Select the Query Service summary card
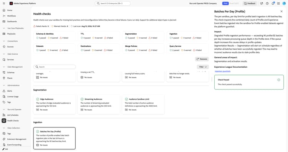Image resolution: width=288 pixels, height=152 pixels. (188, 48)
